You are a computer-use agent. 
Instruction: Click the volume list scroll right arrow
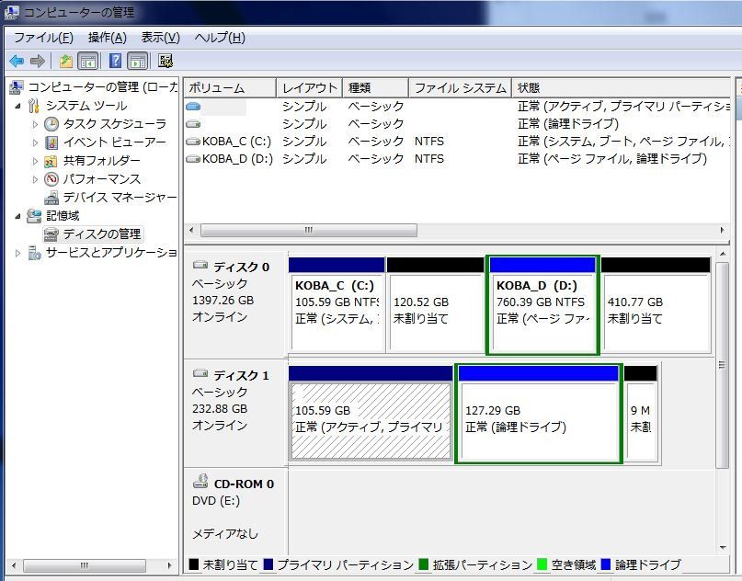[x=723, y=231]
